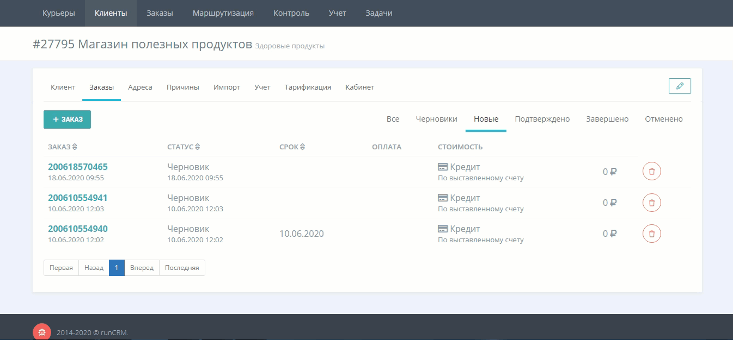Show Отменено orders

pyautogui.click(x=664, y=119)
